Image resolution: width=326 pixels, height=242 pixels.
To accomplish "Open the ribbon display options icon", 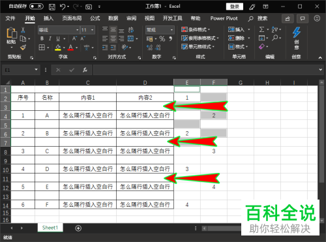I will coord(265,7).
